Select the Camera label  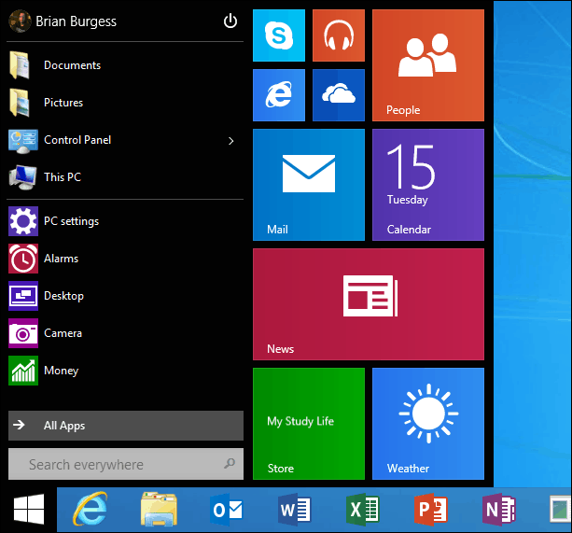(63, 333)
